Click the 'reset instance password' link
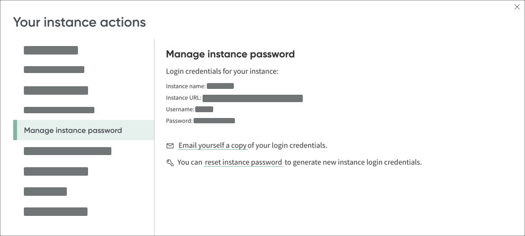 coord(243,162)
